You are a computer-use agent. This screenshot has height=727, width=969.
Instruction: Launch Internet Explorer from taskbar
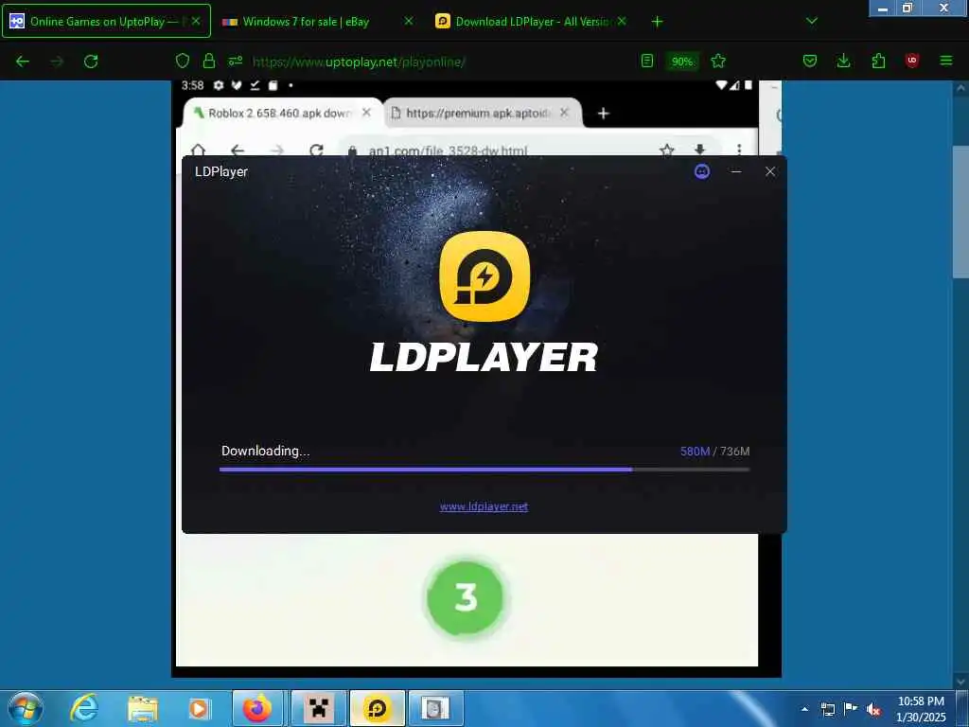point(84,708)
